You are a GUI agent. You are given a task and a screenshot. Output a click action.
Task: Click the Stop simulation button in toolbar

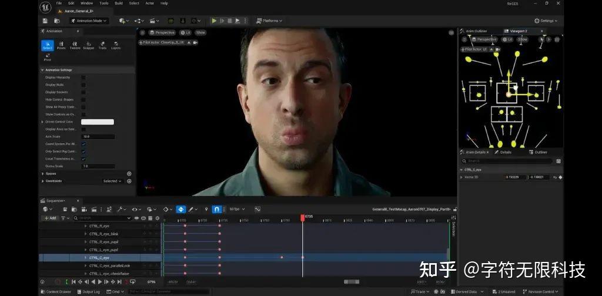[230, 21]
